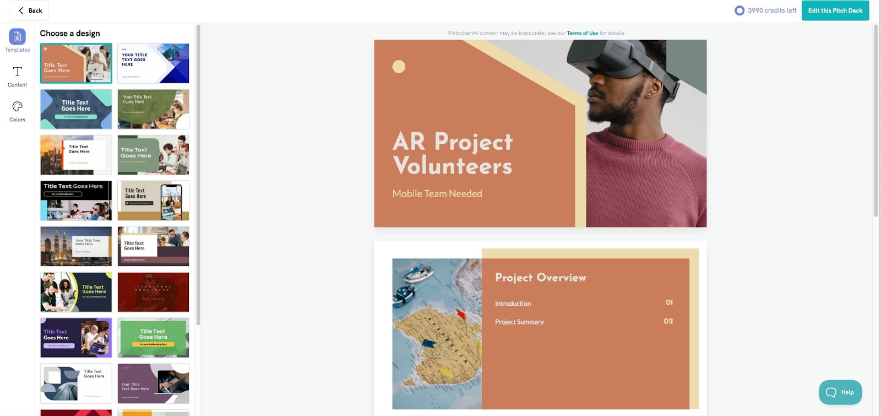This screenshot has height=416, width=881.
Task: Click the AR Project Volunteers title slide
Action: (x=540, y=133)
